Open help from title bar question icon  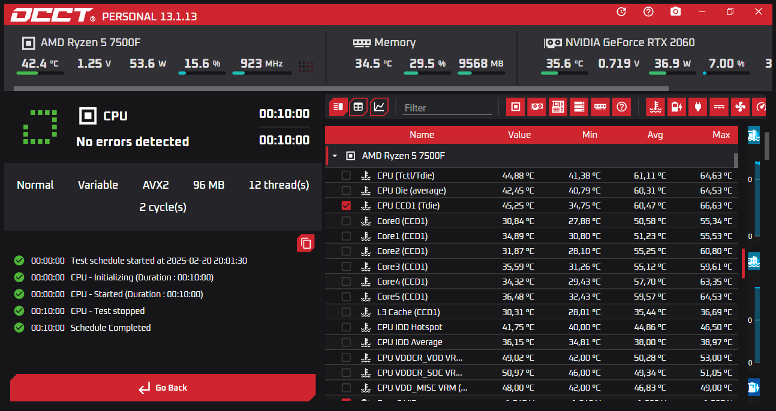(x=648, y=12)
